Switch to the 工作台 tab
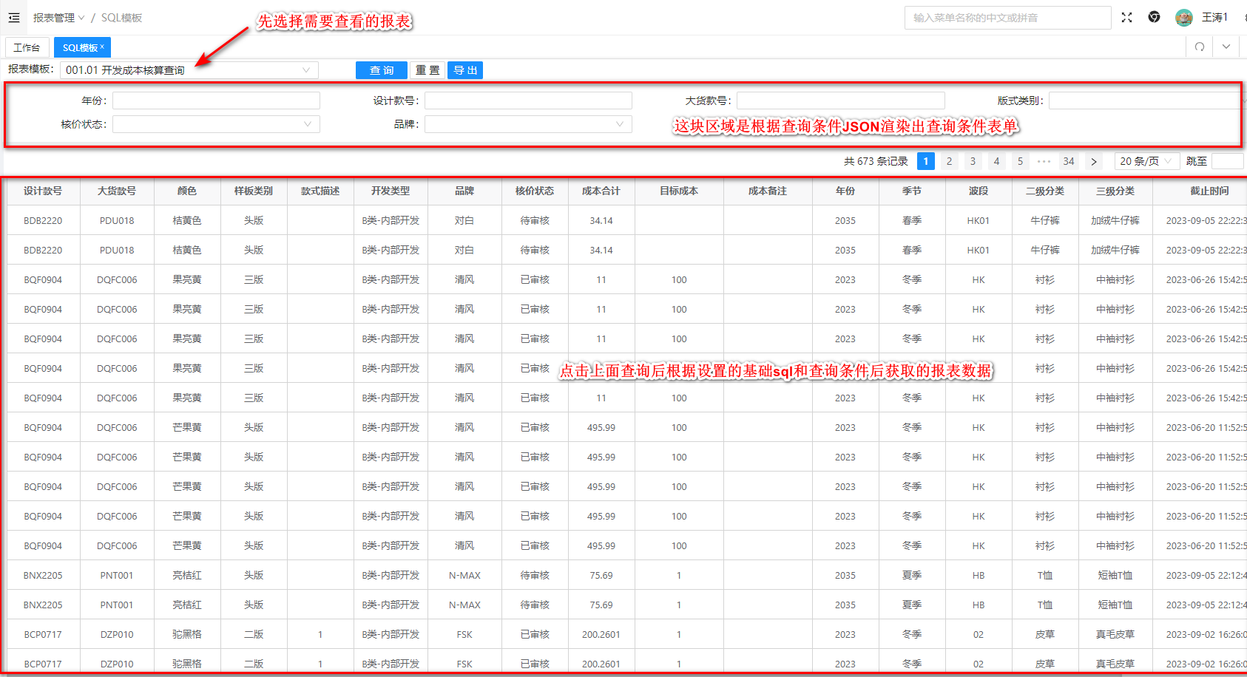 pyautogui.click(x=27, y=47)
